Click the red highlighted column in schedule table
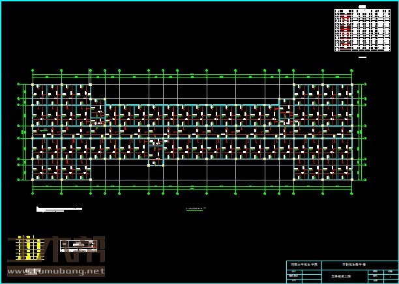This screenshot has width=399, height=284. point(346,30)
